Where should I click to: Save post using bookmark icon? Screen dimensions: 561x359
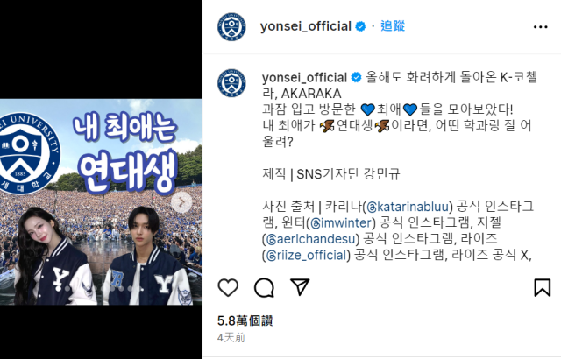pos(542,287)
